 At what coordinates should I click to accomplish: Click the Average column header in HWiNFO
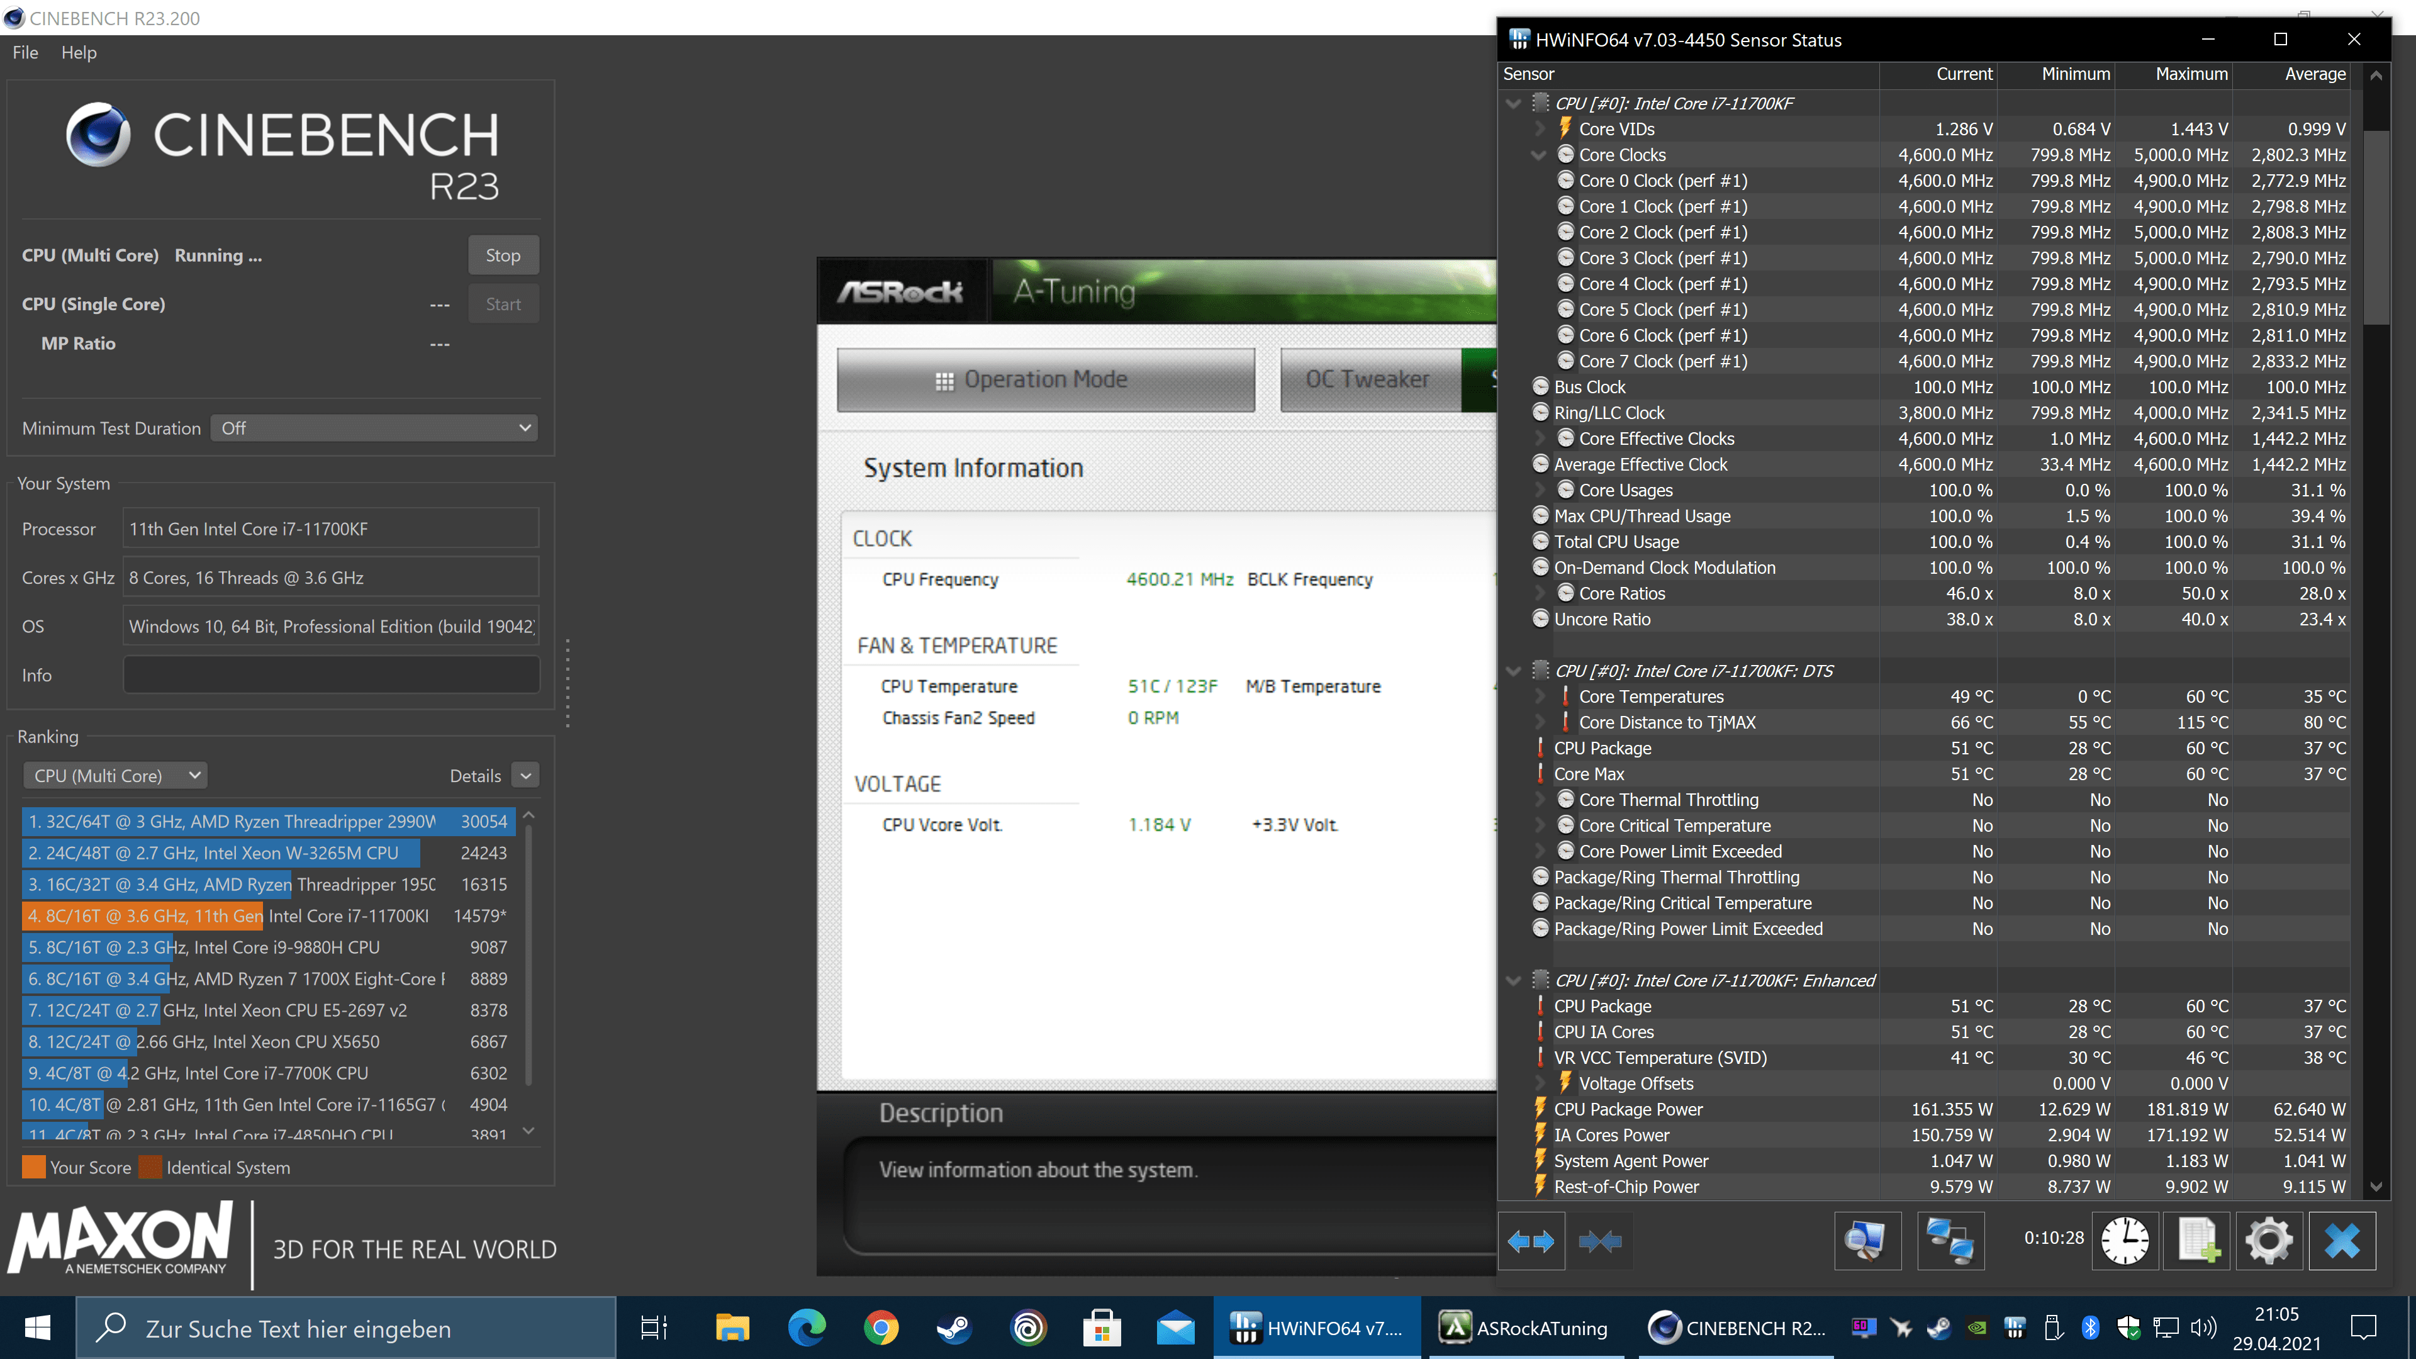click(x=2291, y=74)
